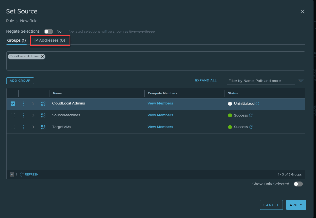Open three-dot menu for CloudLocal Admins
The height and width of the screenshot is (218, 316).
23,104
